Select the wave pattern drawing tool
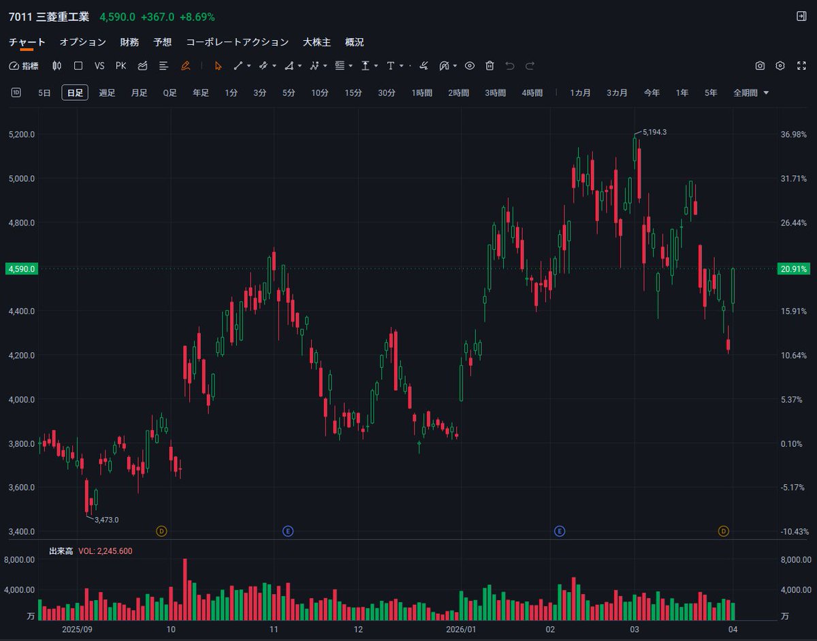This screenshot has height=641, width=817. (315, 66)
